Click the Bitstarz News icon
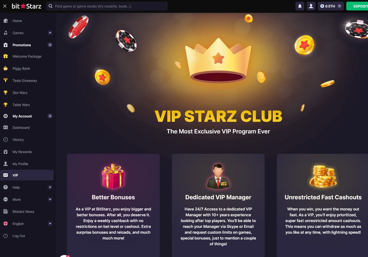Image resolution: width=368 pixels, height=257 pixels. (x=6, y=211)
